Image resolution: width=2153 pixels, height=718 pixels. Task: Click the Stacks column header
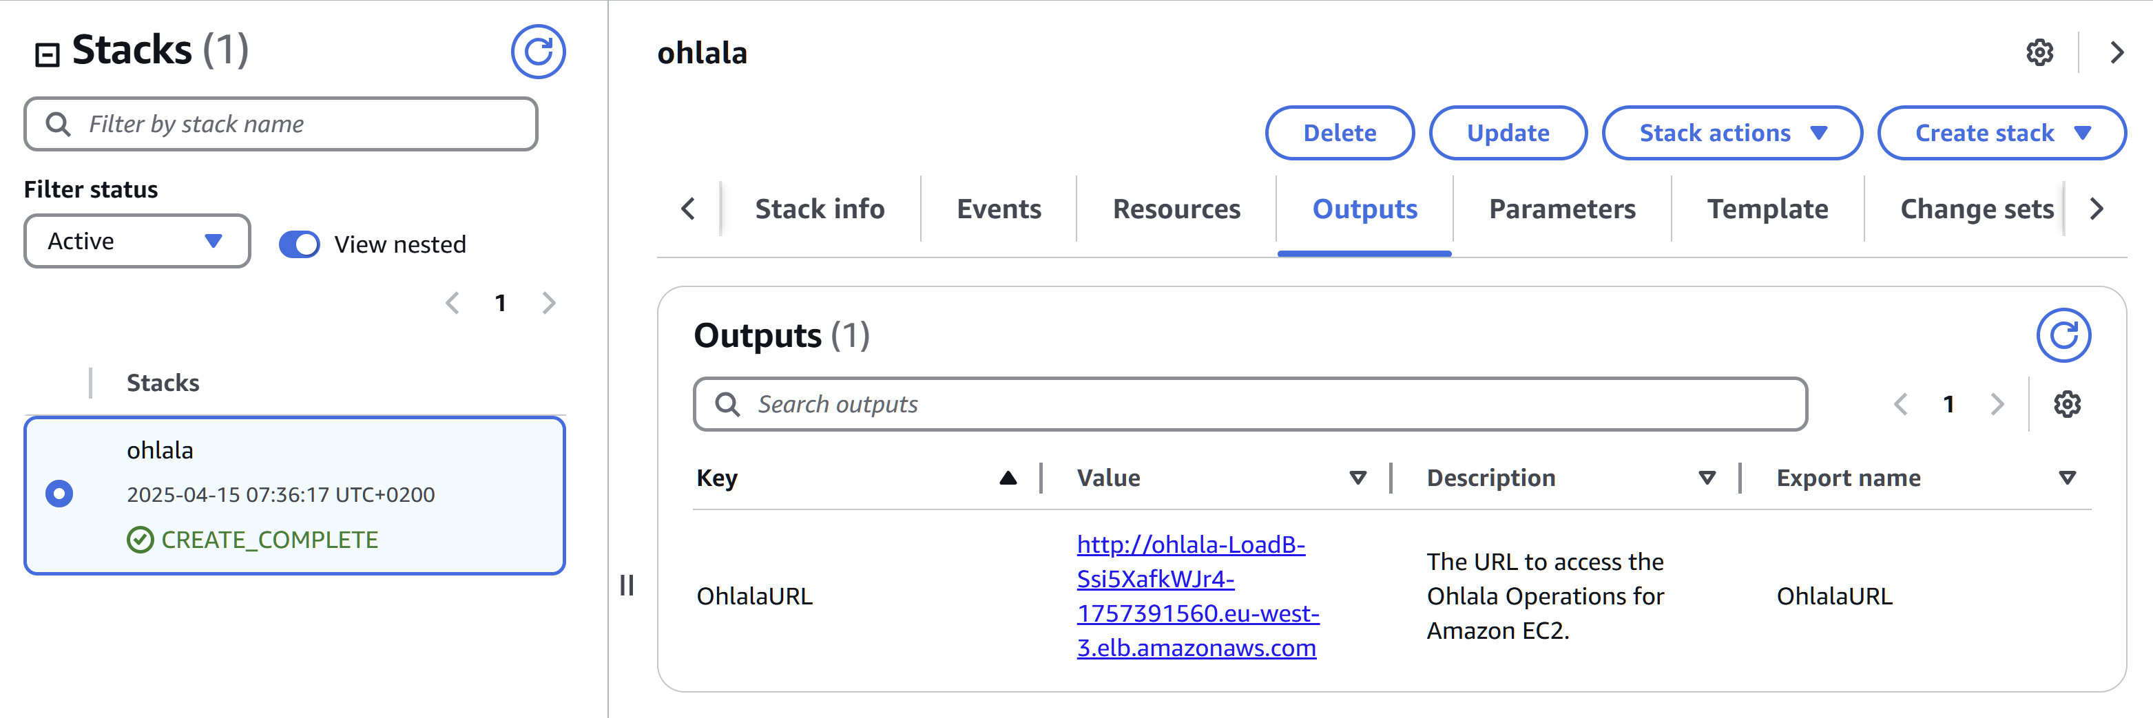pyautogui.click(x=163, y=383)
